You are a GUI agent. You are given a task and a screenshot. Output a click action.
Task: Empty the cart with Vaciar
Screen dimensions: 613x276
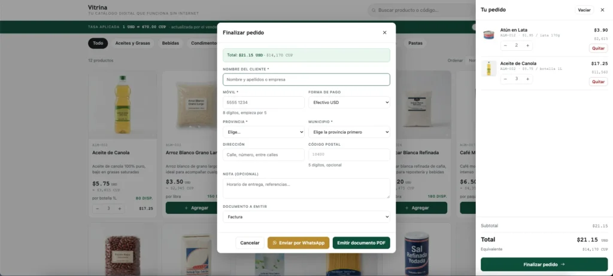[584, 10]
